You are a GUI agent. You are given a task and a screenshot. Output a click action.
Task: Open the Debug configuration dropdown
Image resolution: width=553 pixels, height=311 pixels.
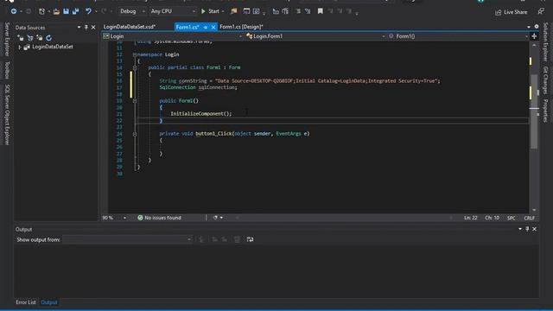tap(132, 11)
